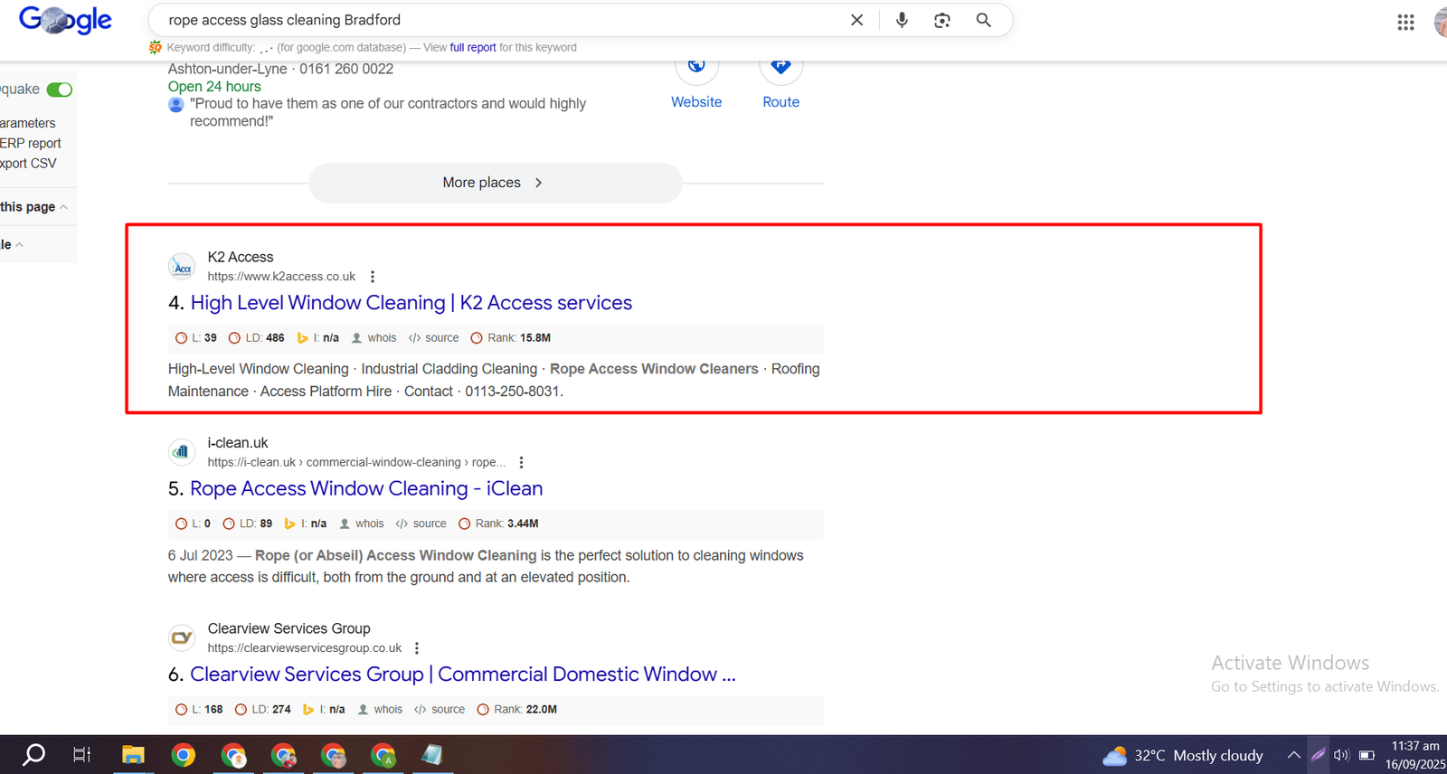1447x774 pixels.
Task: Expand More places listing
Action: tap(495, 183)
